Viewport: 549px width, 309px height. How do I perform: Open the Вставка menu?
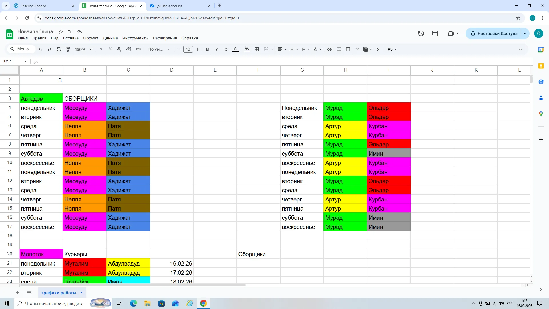point(71,38)
